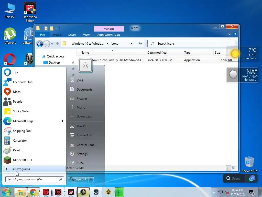Screen dimensions: 262x197
Task: Click Explorer Back navigation button
Action: click(40, 44)
